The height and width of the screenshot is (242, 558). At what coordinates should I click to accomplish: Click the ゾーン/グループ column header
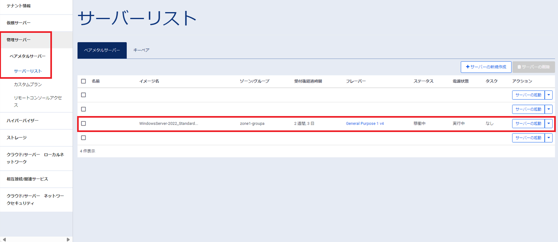click(x=255, y=81)
